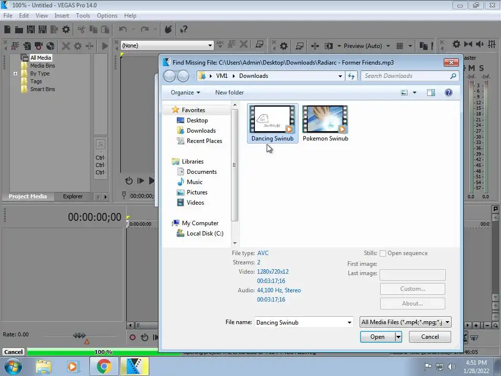Expand the By Type media tree node

click(x=15, y=73)
